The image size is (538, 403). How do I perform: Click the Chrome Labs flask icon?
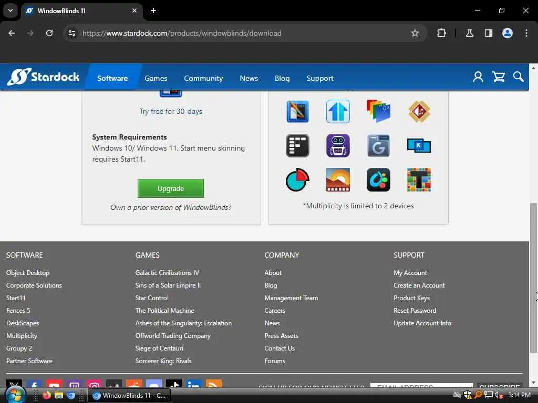[x=470, y=33]
